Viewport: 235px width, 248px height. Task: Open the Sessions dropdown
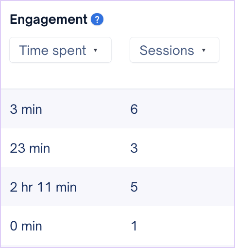click(174, 50)
